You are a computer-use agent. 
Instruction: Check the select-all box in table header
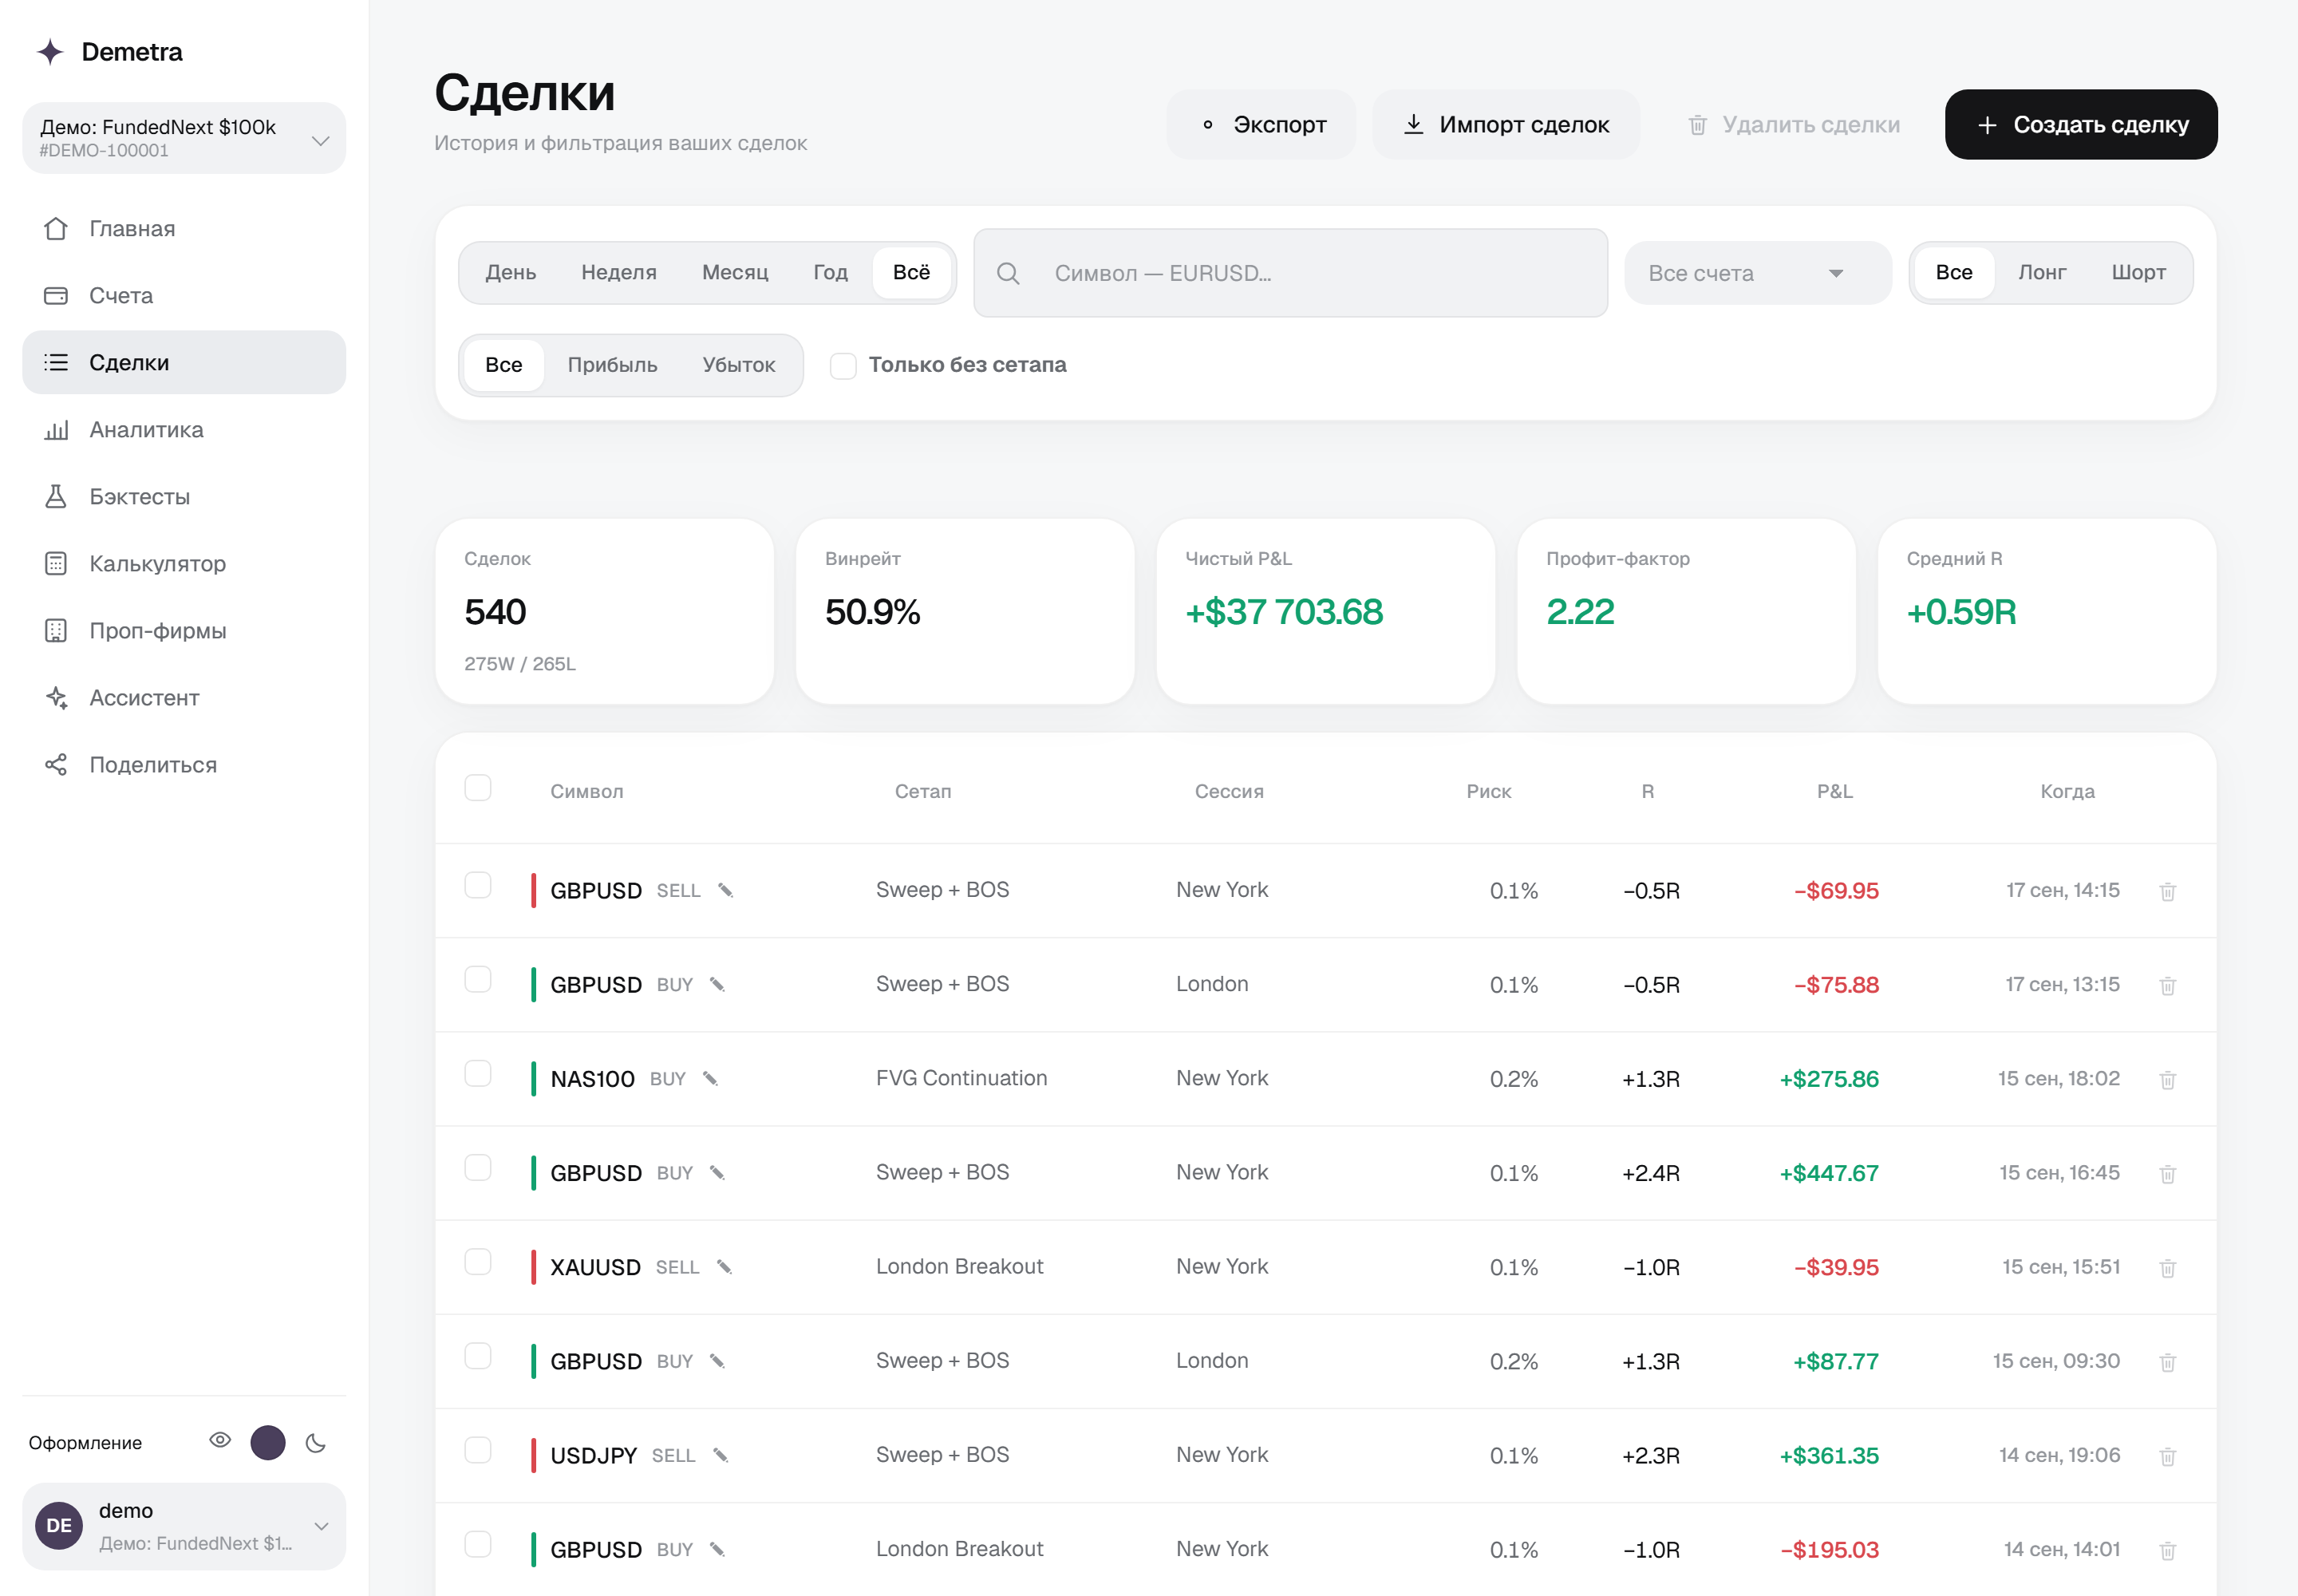(x=478, y=788)
